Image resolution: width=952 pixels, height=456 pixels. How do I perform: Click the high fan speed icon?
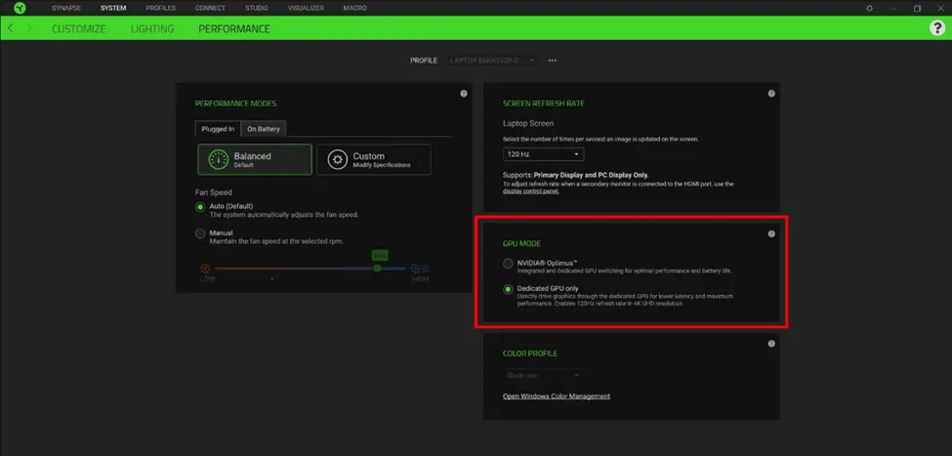click(420, 269)
